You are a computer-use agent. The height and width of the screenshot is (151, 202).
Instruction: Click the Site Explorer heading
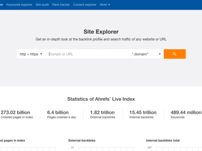[101, 32]
